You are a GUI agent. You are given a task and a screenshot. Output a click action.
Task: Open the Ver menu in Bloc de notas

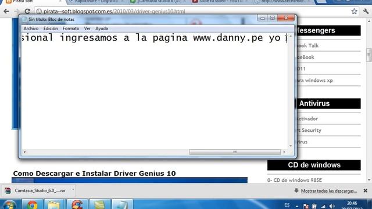click(87, 28)
